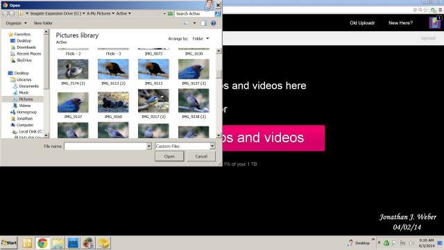The image size is (444, 250).
Task: Expand the File name history dropdown
Action: pyautogui.click(x=149, y=147)
